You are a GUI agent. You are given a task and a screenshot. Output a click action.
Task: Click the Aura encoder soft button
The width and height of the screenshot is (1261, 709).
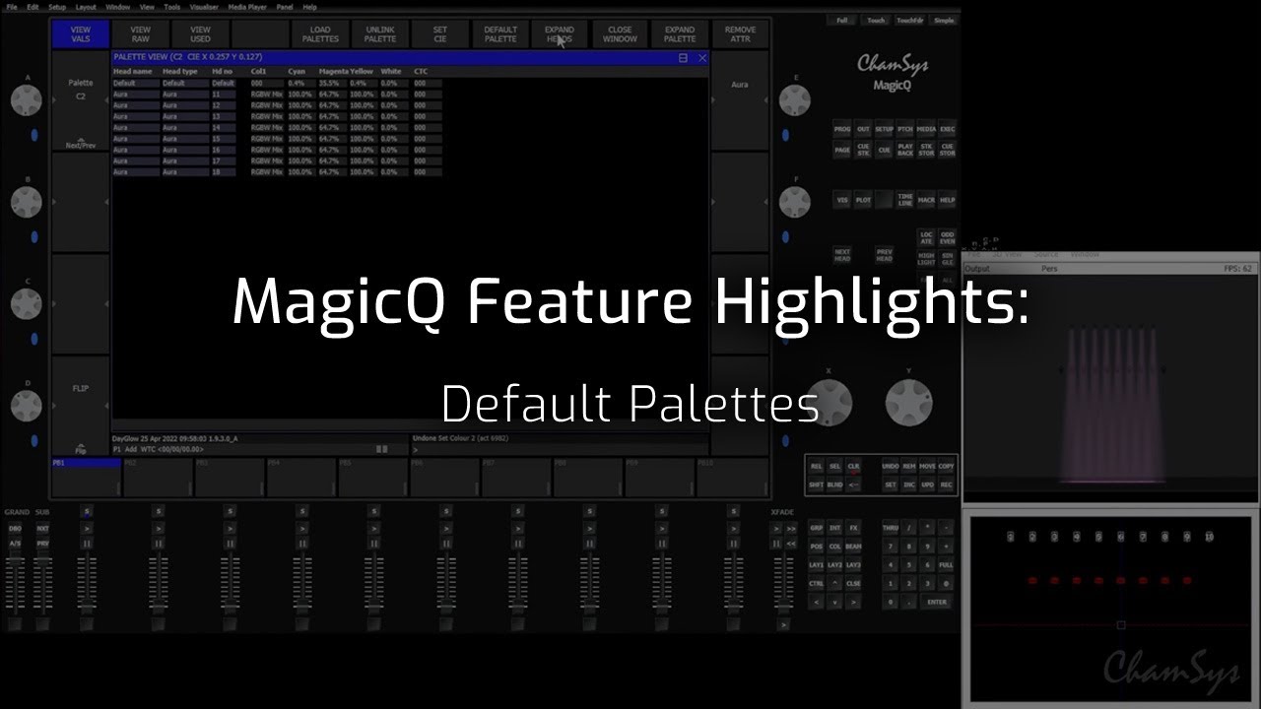[740, 101]
